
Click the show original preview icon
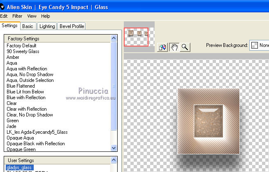tap(162, 47)
